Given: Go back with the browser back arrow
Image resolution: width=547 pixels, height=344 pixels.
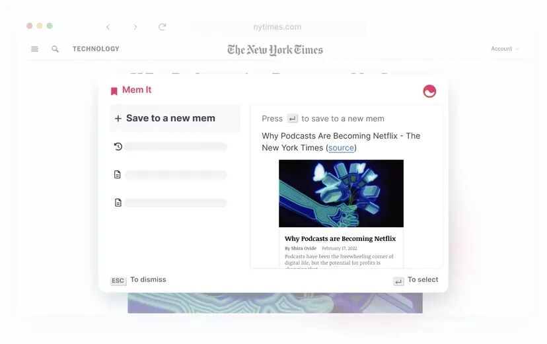Looking at the screenshot, I should [108, 27].
